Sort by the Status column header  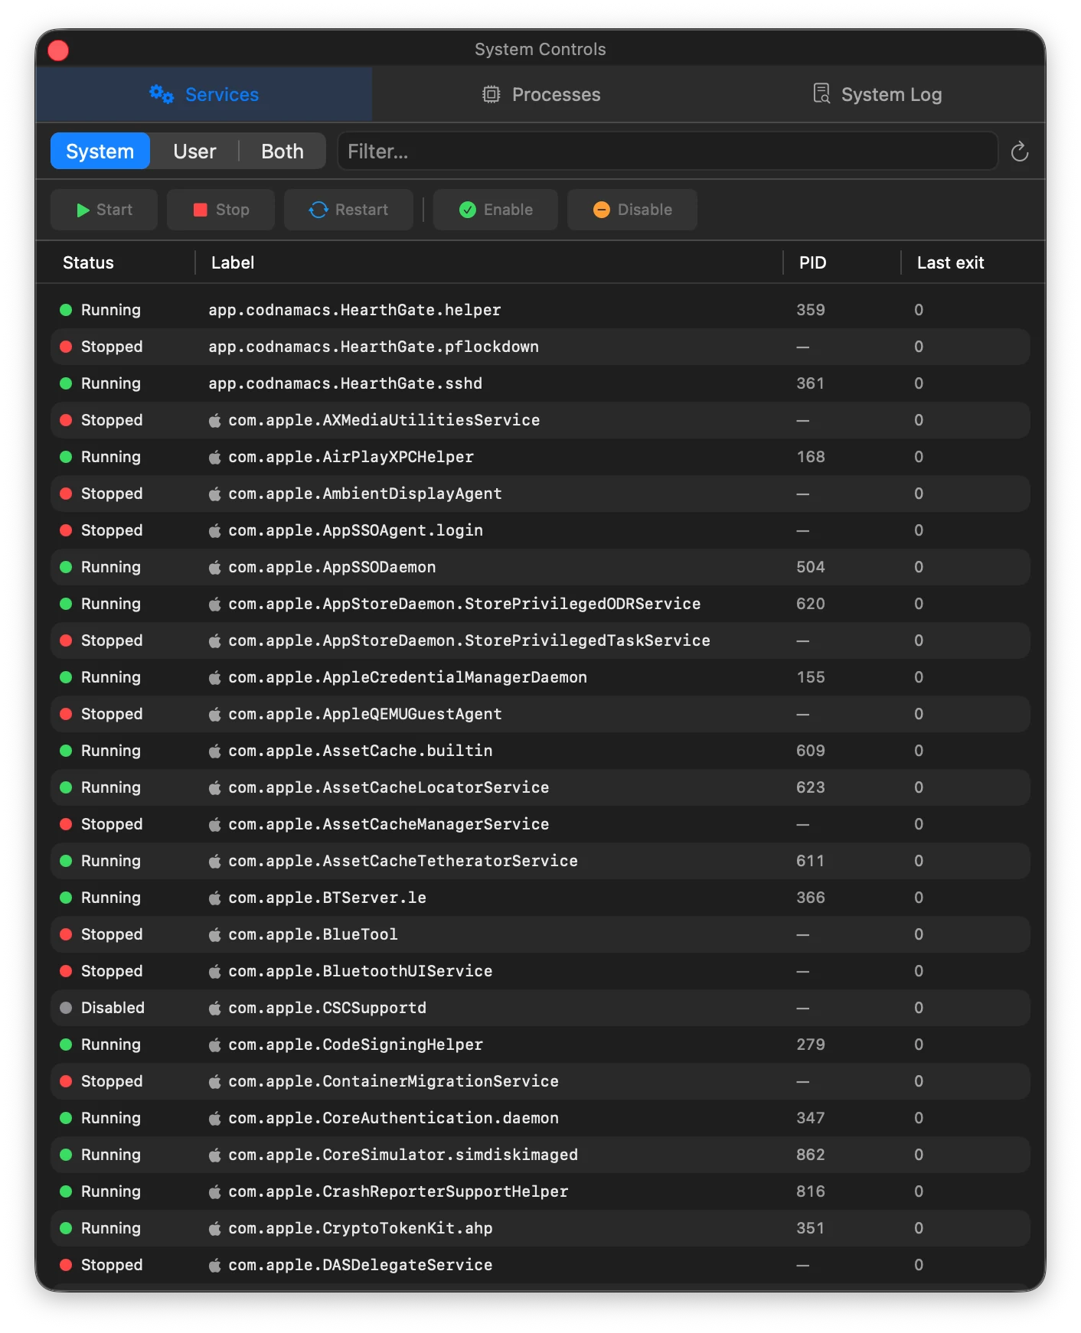(x=88, y=262)
